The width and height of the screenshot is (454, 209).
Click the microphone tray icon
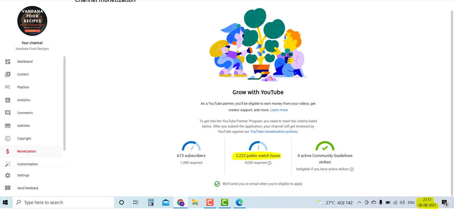(x=381, y=203)
